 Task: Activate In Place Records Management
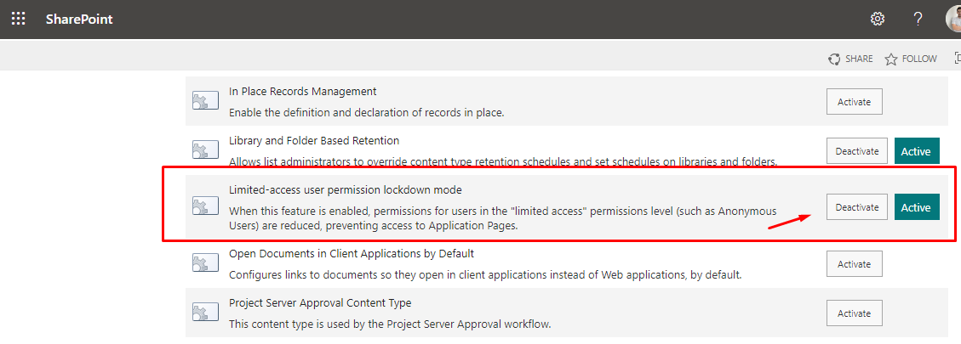(854, 102)
